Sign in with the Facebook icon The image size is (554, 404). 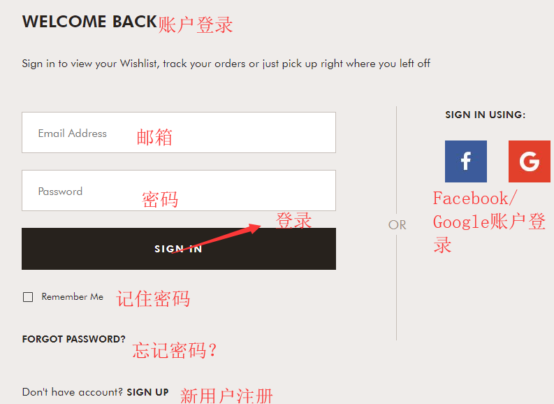466,161
